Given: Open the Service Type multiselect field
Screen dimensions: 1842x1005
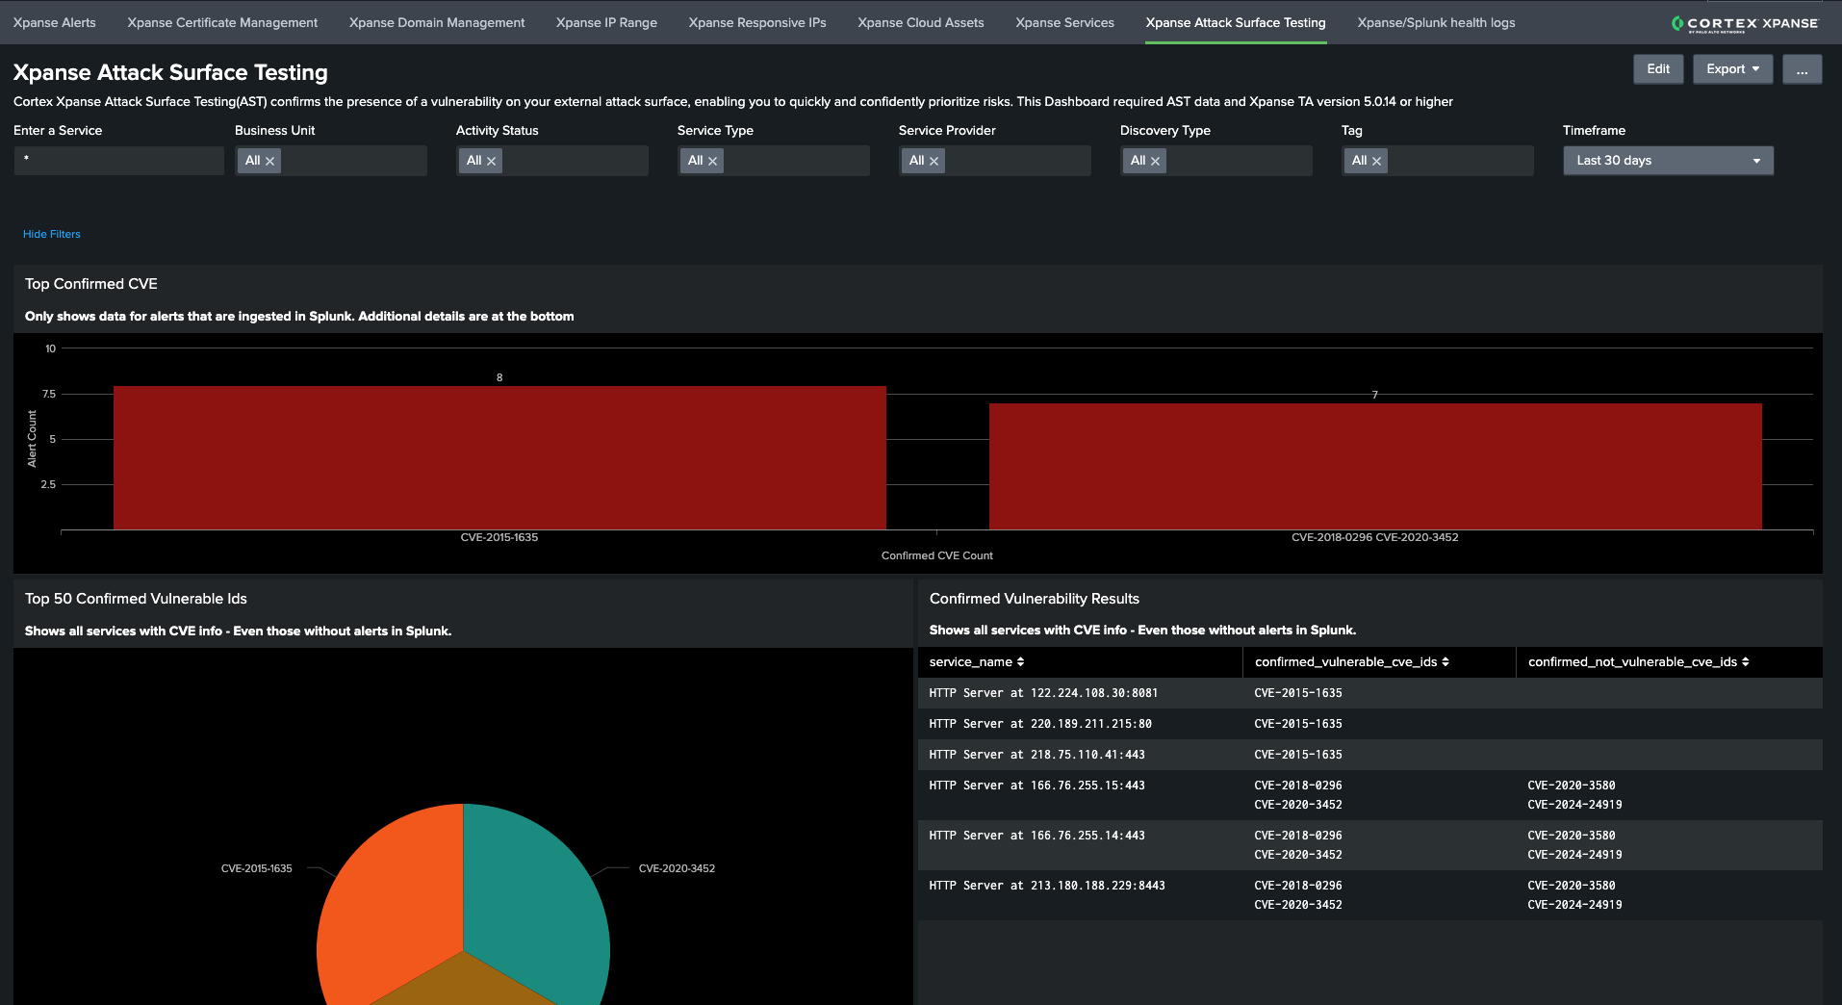Looking at the screenshot, I should (774, 161).
